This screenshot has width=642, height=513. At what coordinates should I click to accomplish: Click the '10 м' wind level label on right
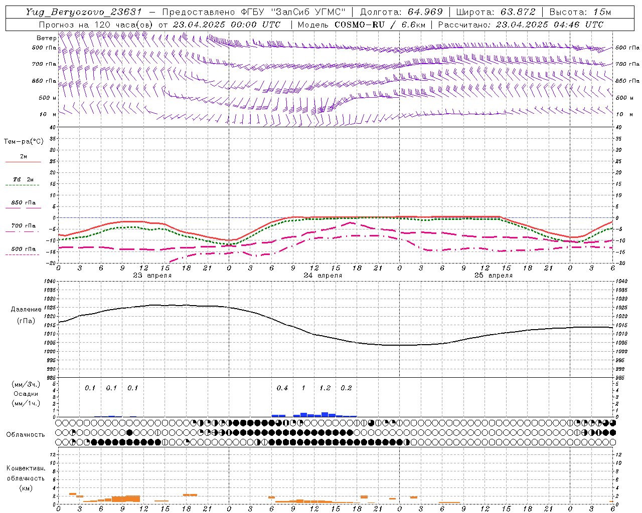click(x=624, y=114)
